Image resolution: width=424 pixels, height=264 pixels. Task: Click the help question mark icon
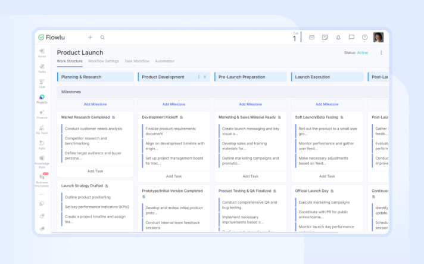tap(365, 37)
